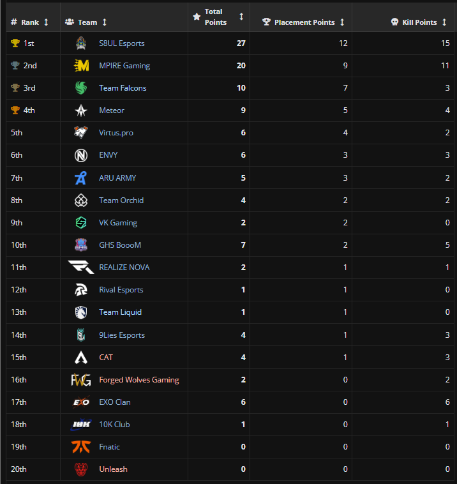
Task: Open the Team Falcons link
Action: click(123, 88)
